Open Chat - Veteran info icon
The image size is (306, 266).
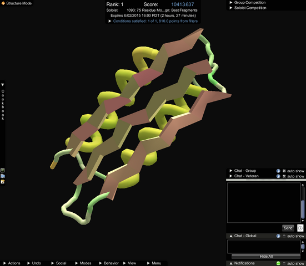[278, 176]
